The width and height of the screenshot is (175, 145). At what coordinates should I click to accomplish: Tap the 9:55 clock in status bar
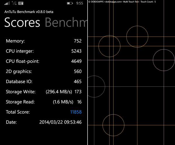(79, 3)
